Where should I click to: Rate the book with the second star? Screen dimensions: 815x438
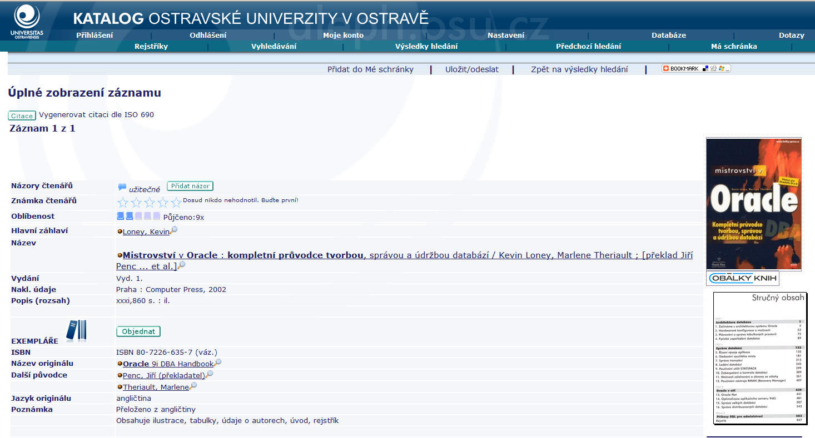[136, 203]
